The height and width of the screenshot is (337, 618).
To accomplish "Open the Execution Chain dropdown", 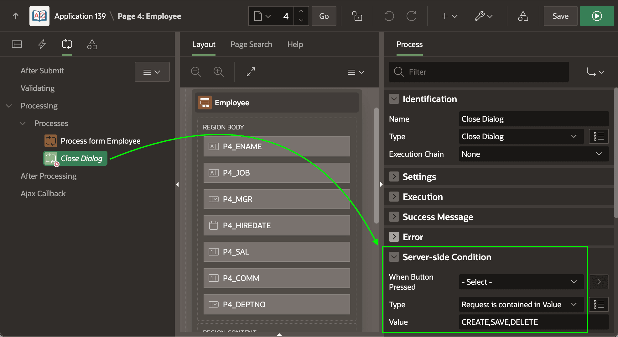I will tap(534, 154).
